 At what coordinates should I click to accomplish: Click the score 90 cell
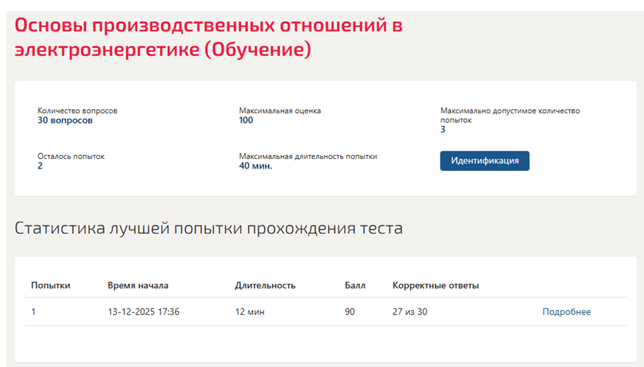(350, 312)
